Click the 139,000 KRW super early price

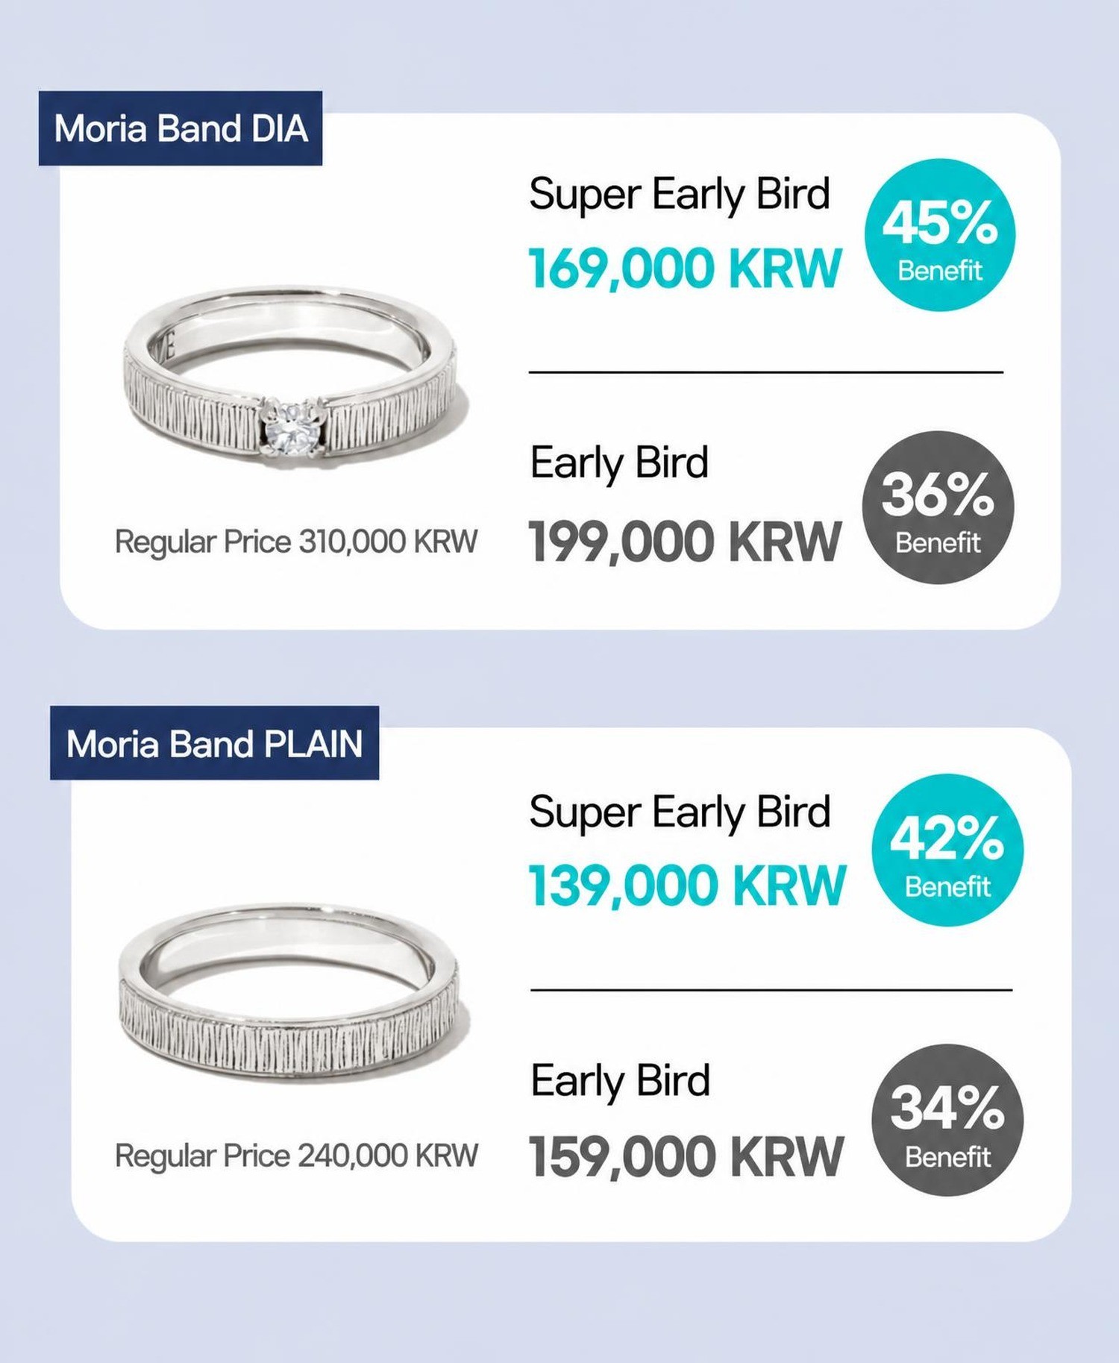point(687,886)
